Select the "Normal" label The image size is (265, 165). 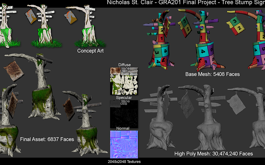[123, 128]
